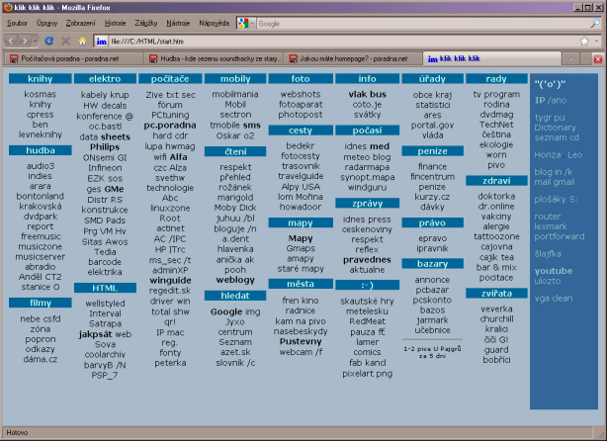Image resolution: width=607 pixels, height=441 pixels.
Task: Click the 'Google' link under hledat
Action: click(226, 311)
